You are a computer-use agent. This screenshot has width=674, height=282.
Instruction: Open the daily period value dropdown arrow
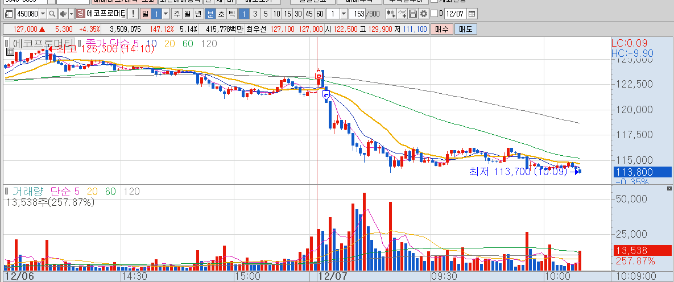click(x=166, y=14)
